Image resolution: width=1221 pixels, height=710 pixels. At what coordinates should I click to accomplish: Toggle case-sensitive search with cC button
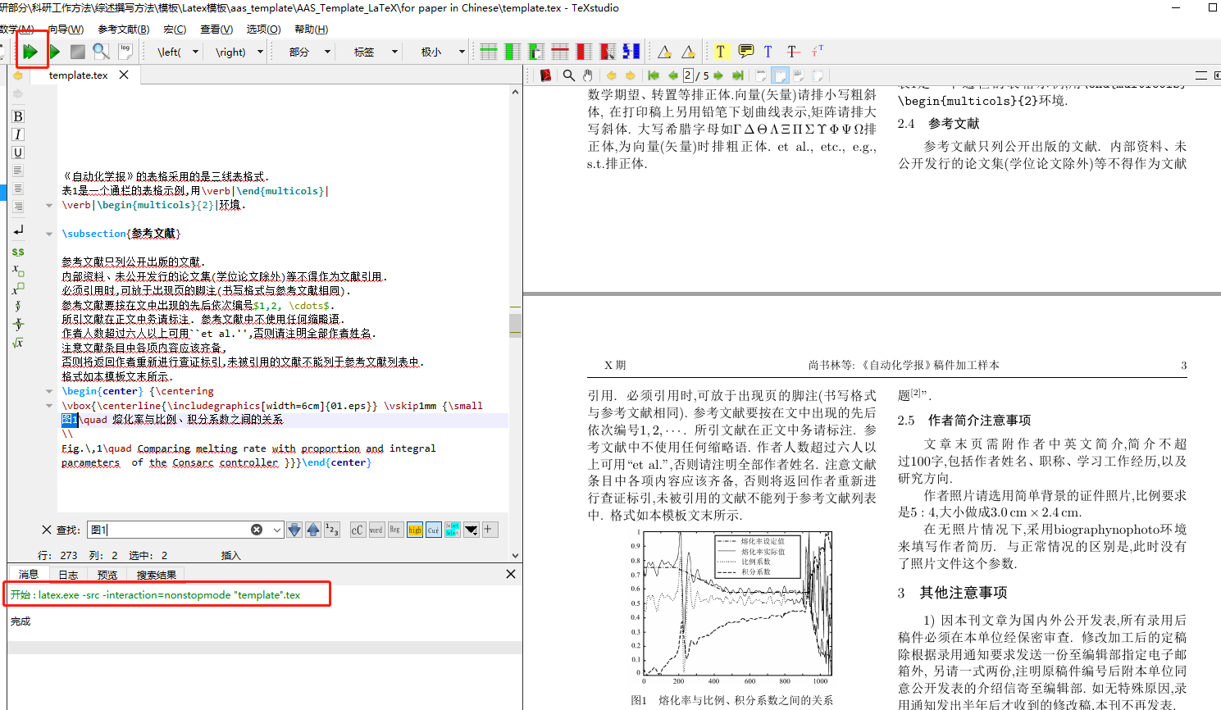pos(357,529)
